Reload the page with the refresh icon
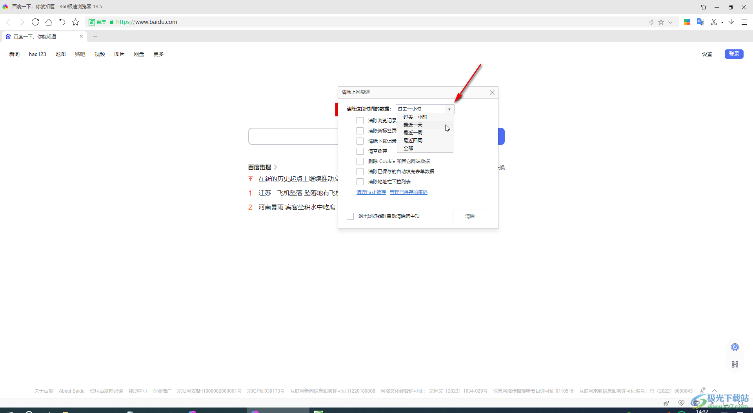Viewport: 753px width, 413px height. click(35, 22)
